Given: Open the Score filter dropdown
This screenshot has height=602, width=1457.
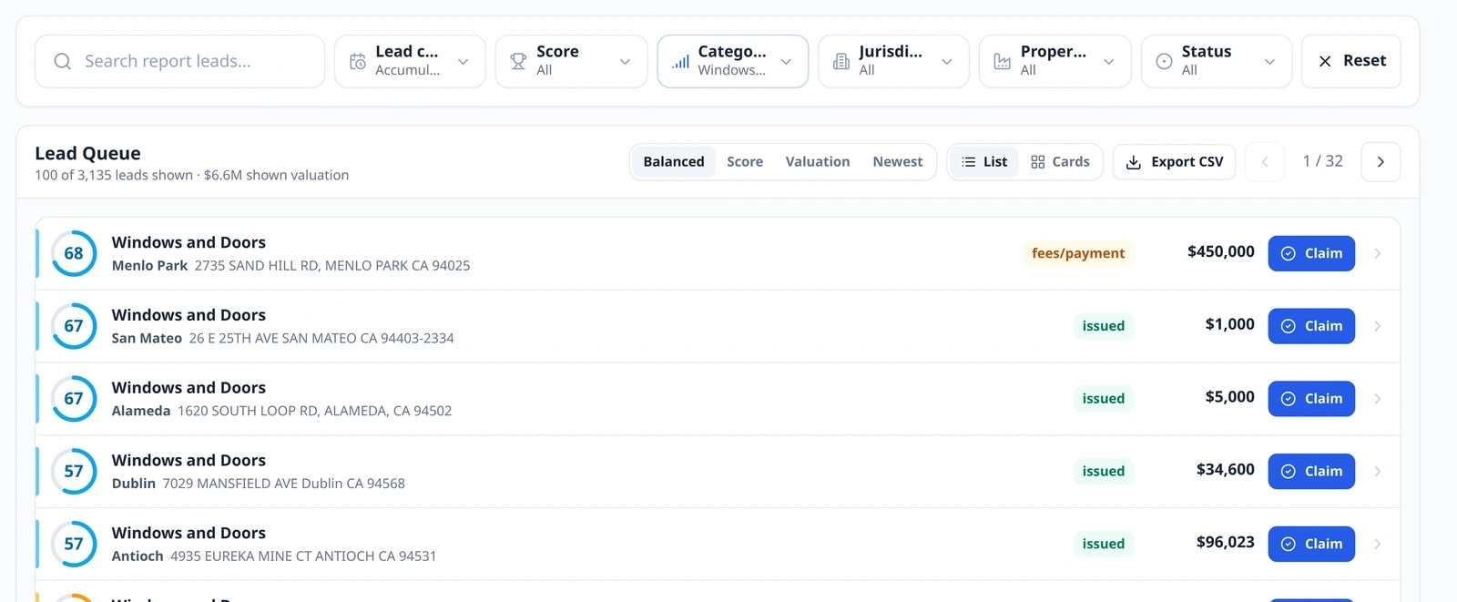Looking at the screenshot, I should point(571,61).
